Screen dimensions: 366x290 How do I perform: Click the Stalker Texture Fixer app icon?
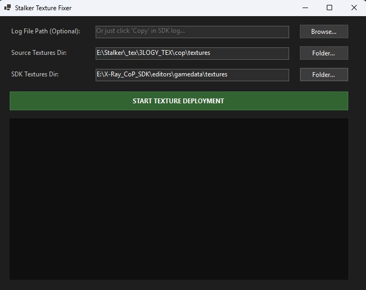point(8,8)
